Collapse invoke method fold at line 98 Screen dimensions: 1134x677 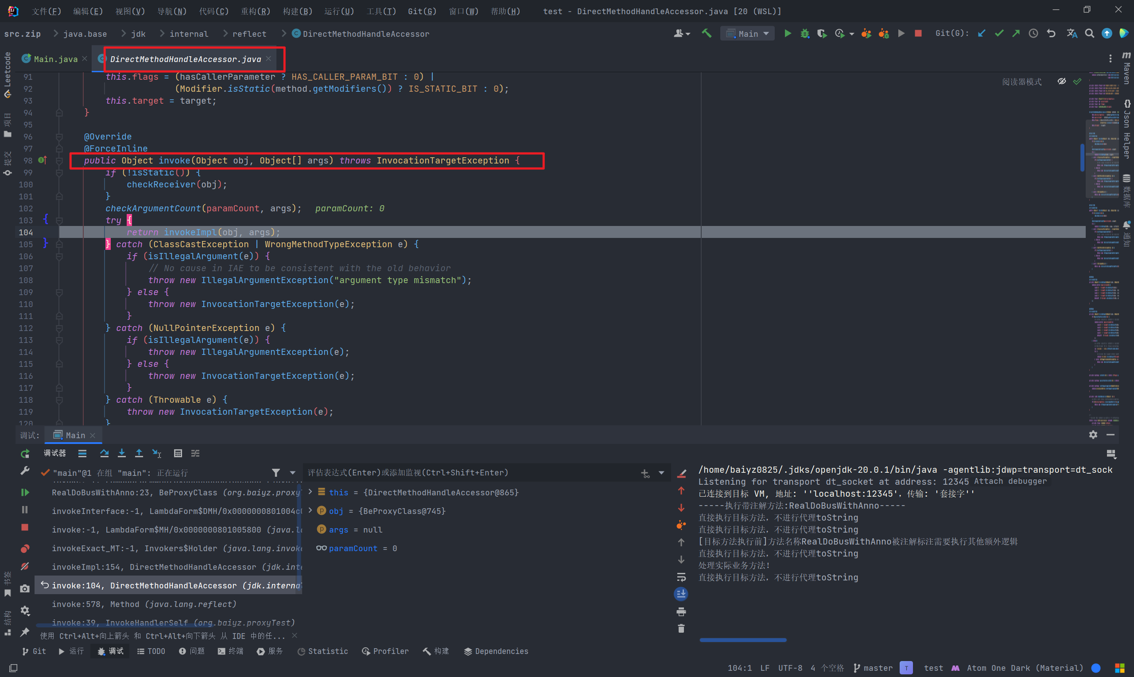click(59, 160)
